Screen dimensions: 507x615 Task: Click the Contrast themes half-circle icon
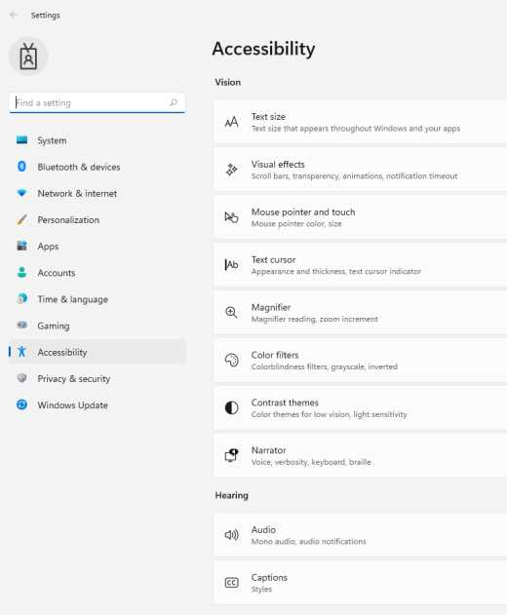(231, 407)
